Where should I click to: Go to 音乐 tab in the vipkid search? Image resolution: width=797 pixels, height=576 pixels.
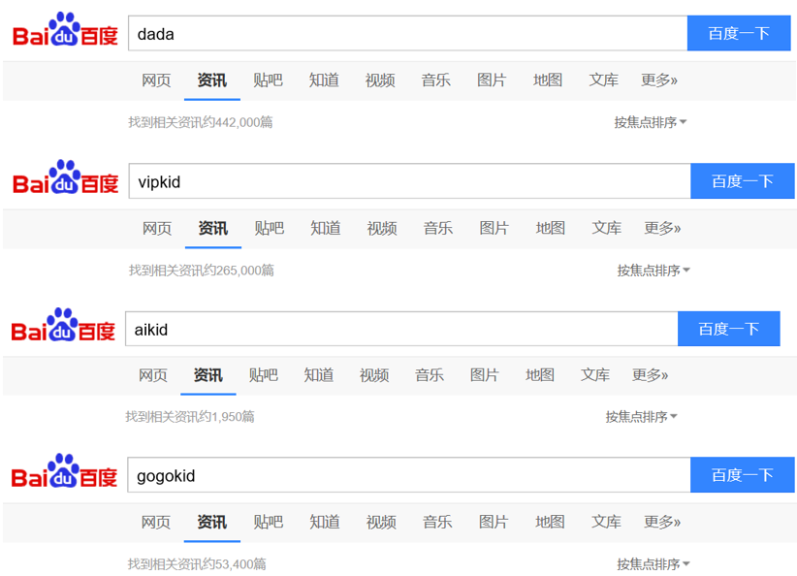coord(438,228)
